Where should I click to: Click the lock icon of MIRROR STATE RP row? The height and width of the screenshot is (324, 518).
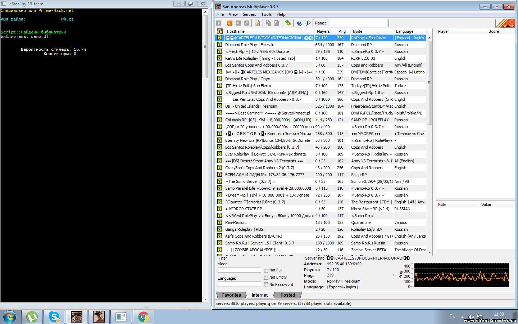[x=219, y=209]
